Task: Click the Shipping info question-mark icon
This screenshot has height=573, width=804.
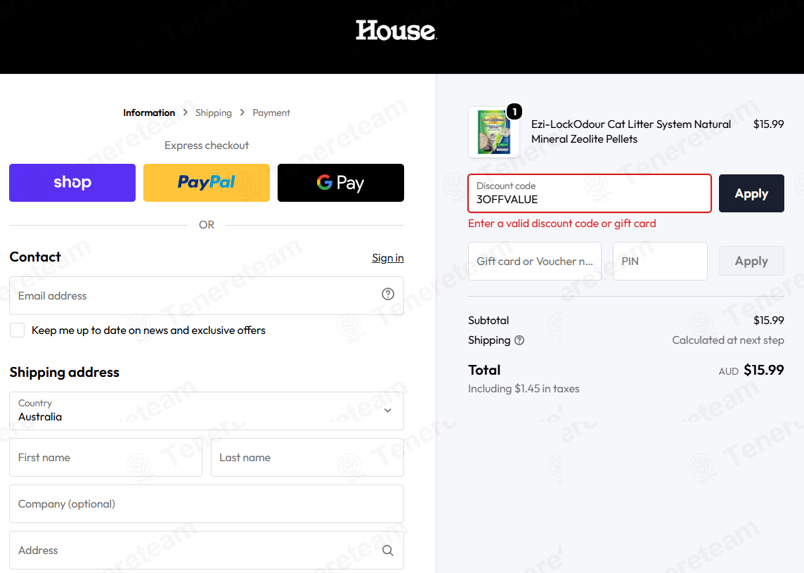Action: pos(519,340)
